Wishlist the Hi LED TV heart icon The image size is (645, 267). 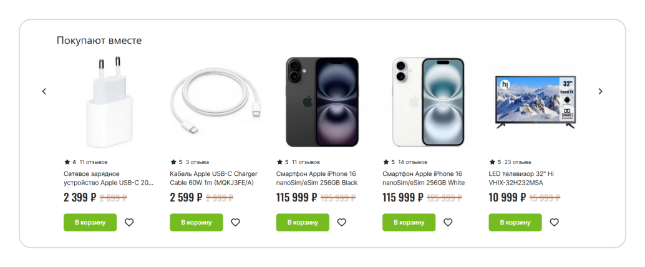point(554,222)
